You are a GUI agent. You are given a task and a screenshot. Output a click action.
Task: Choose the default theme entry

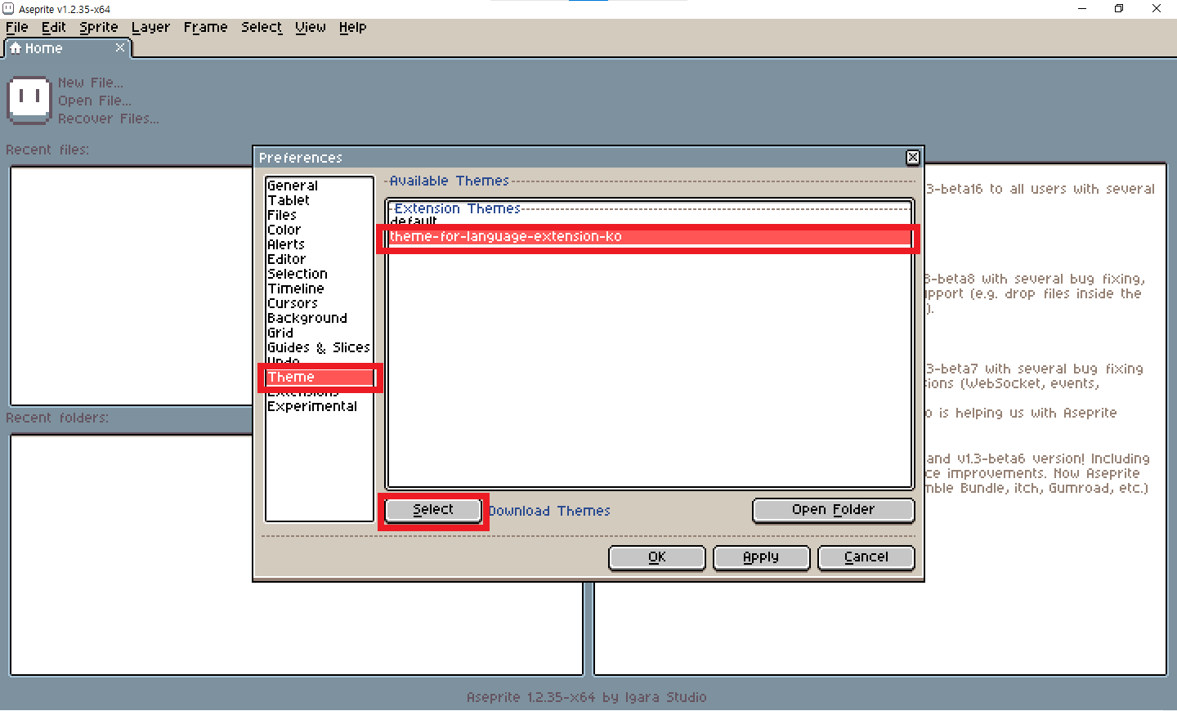[650, 221]
